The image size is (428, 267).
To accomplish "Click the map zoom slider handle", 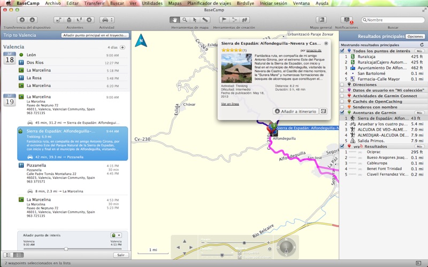I will [244, 242].
